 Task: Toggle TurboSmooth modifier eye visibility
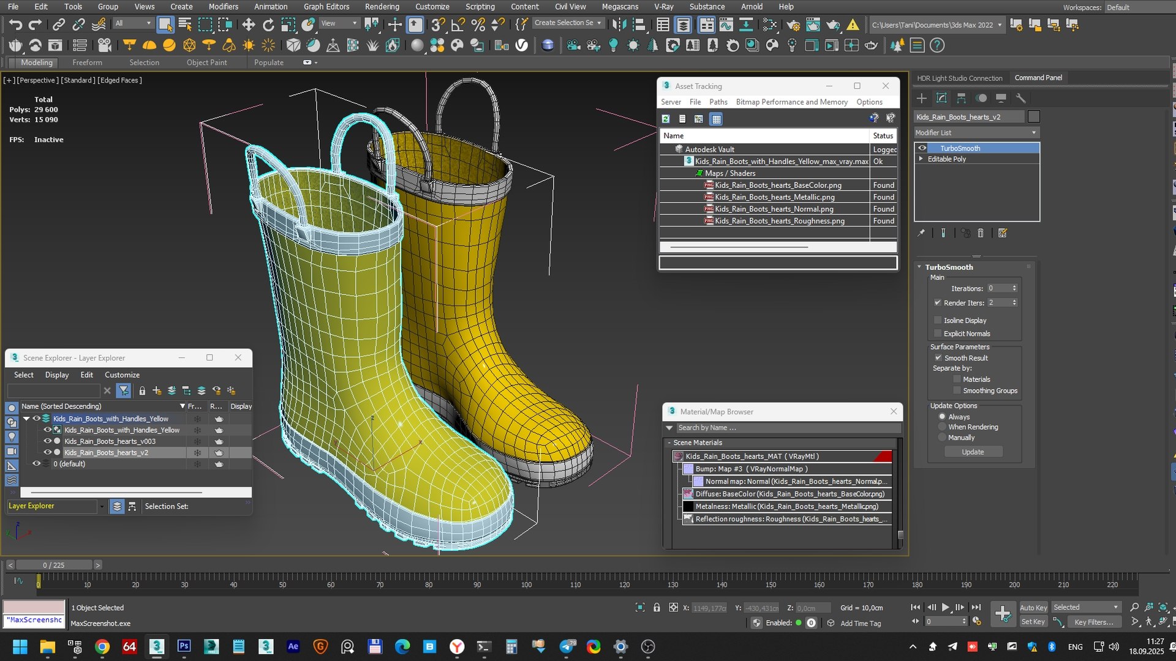[922, 148]
